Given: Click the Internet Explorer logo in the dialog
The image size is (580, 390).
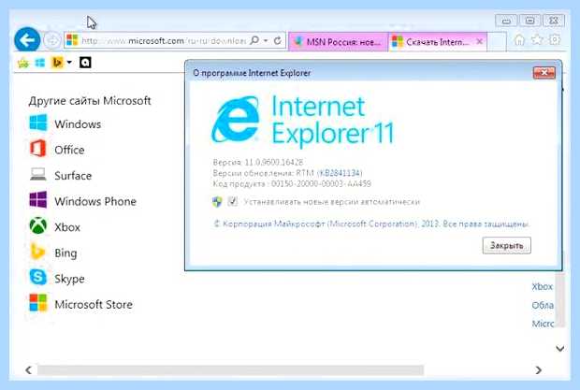Looking at the screenshot, I should pyautogui.click(x=235, y=120).
